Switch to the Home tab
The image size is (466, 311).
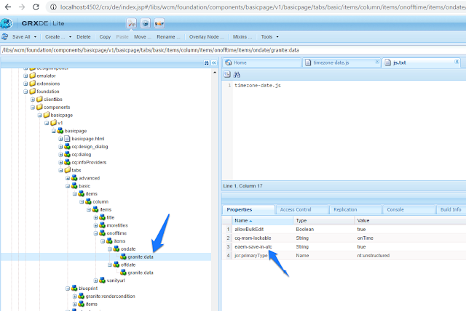(262, 62)
